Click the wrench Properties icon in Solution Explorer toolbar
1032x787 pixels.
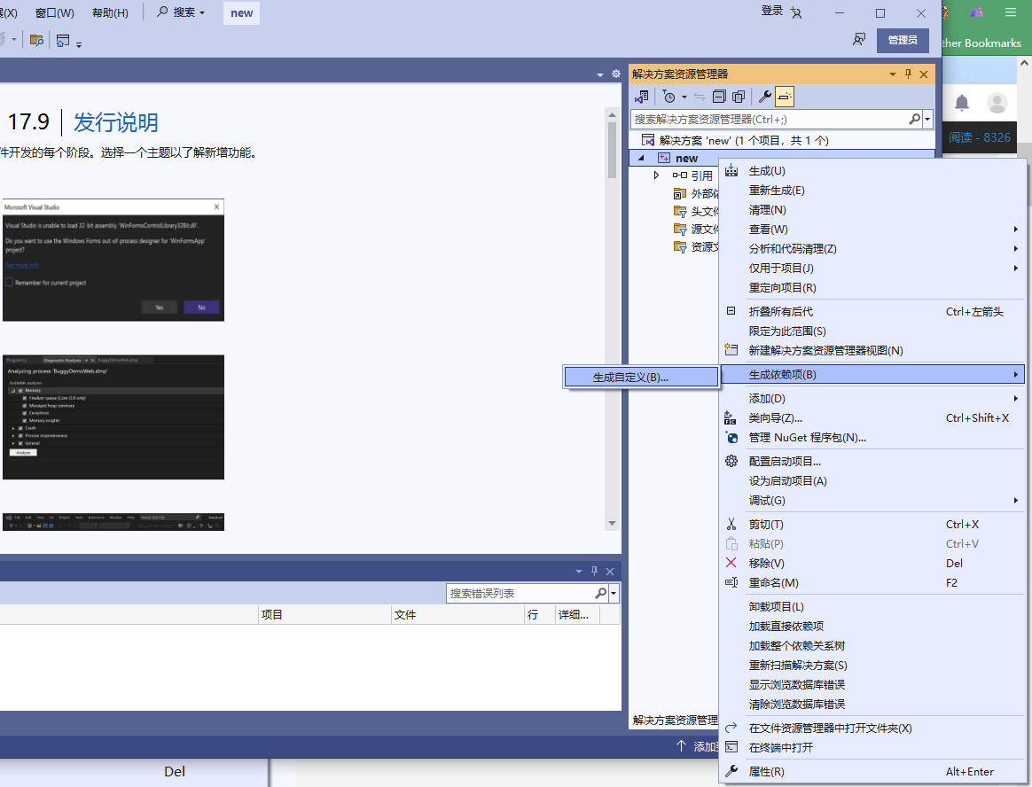pos(764,97)
